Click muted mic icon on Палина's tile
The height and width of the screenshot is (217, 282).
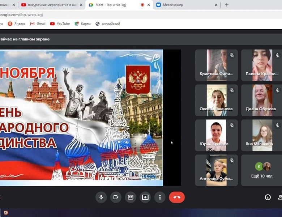pos(278,55)
